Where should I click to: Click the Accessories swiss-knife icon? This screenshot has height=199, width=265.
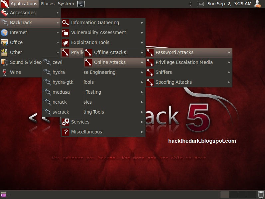4,13
